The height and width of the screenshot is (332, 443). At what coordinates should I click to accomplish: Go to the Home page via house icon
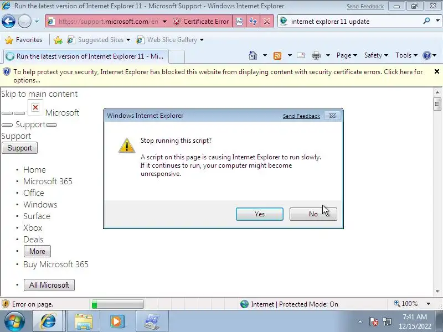(x=253, y=55)
